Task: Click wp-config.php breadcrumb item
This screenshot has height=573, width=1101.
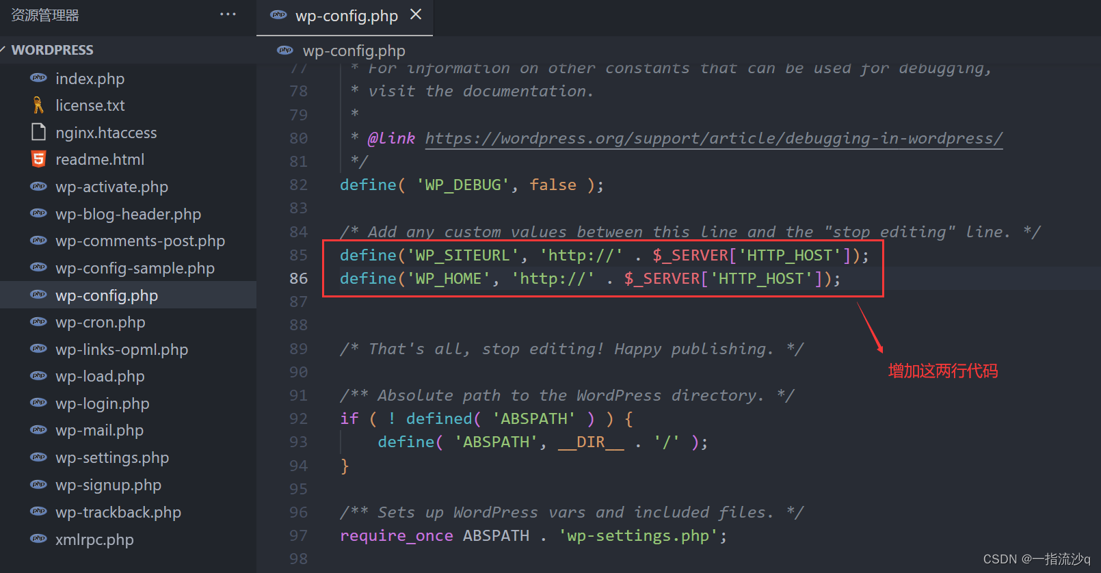Action: pyautogui.click(x=354, y=51)
